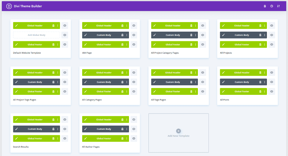This screenshot has width=288, height=156.
Task: Delete Custom Body in 404 Page template
Action: [122, 35]
